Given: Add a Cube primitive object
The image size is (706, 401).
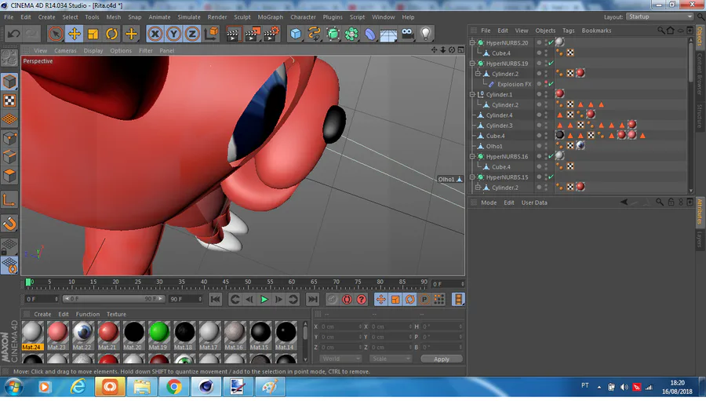Looking at the screenshot, I should point(295,34).
